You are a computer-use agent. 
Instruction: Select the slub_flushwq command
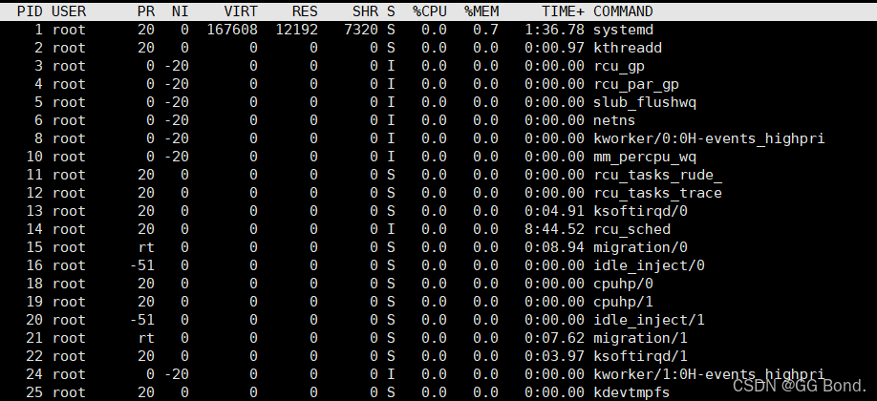[x=645, y=102]
